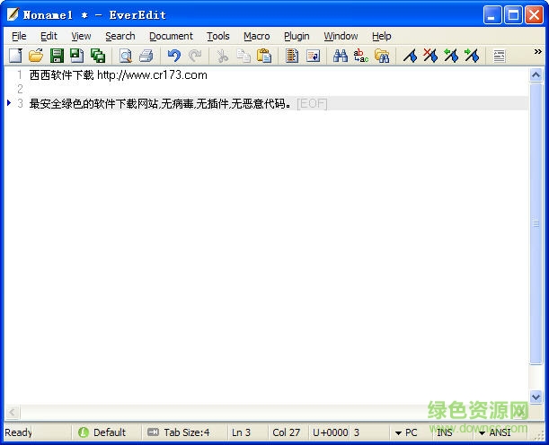This screenshot has height=445, width=549.
Task: Click the Print toolbar icon
Action: click(x=146, y=56)
